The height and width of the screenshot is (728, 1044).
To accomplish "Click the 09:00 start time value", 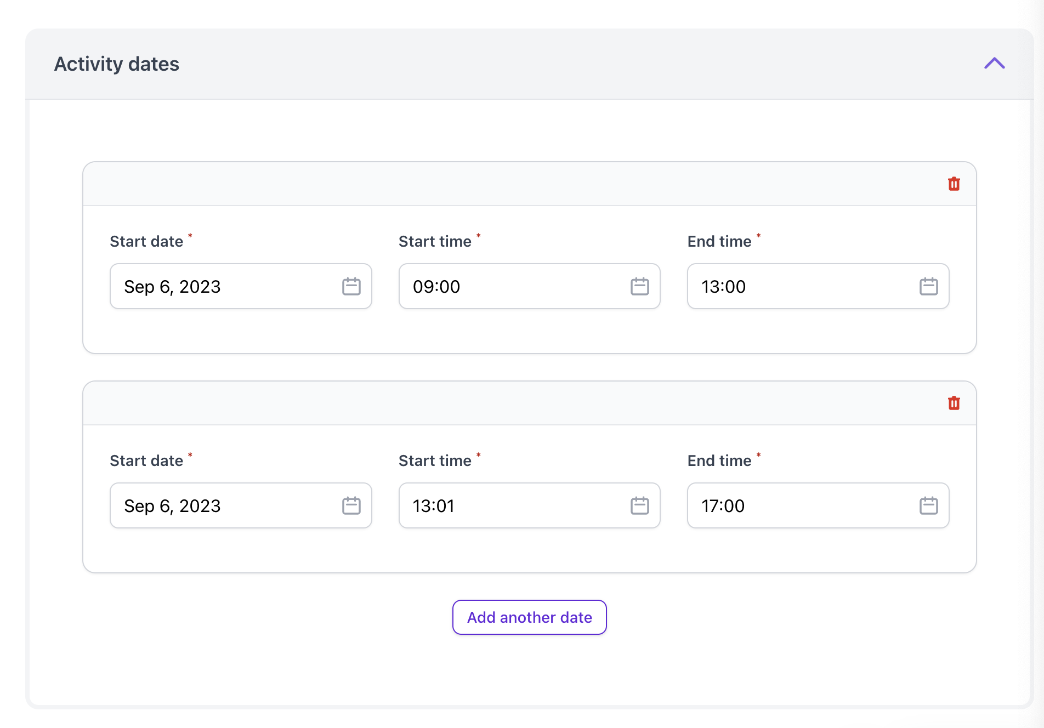I will [x=436, y=287].
